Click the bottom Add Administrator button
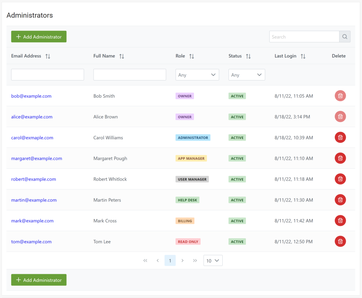The height and width of the screenshot is (298, 362). [39, 280]
